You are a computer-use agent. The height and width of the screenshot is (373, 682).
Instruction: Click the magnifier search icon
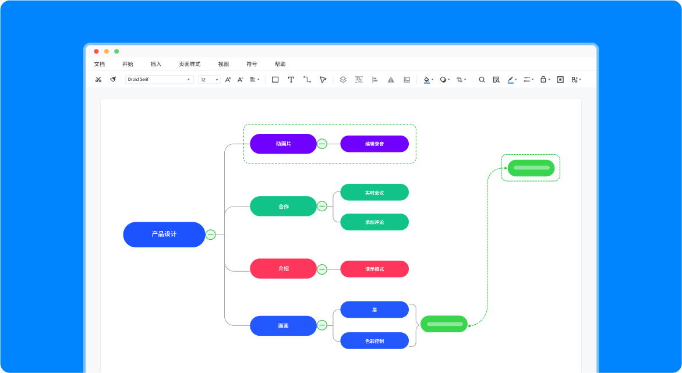point(482,80)
